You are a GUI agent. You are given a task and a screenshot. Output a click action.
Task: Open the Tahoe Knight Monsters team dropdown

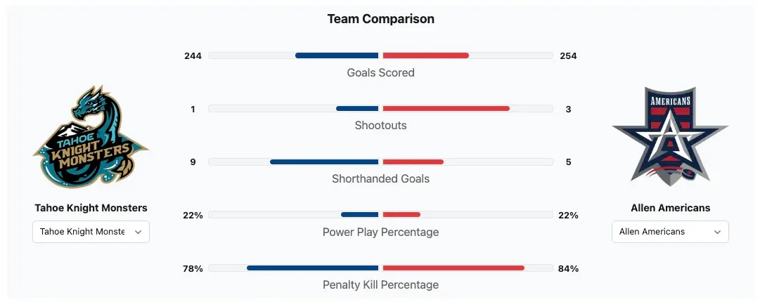(x=91, y=232)
